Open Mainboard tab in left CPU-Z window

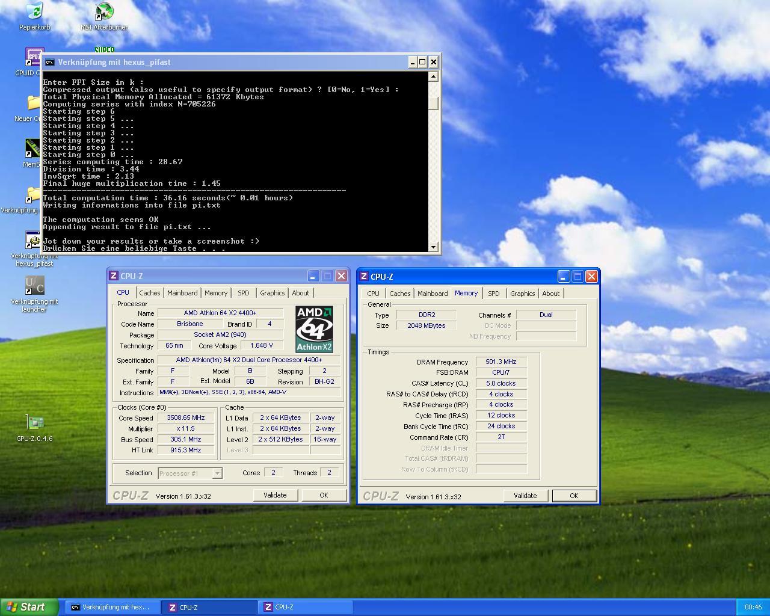182,293
